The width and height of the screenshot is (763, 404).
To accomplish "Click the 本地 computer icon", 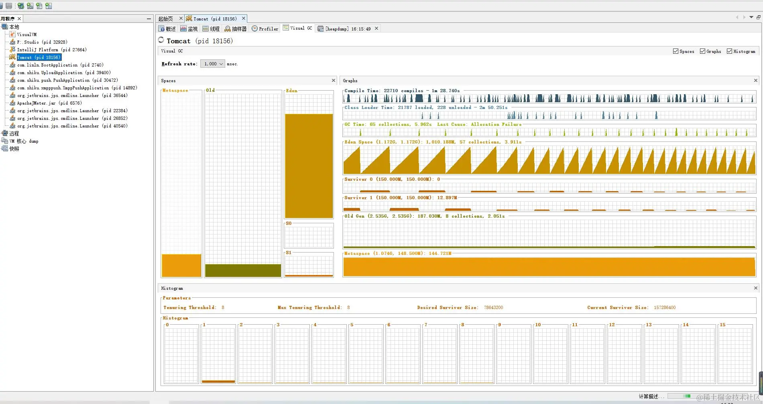I will tap(5, 27).
